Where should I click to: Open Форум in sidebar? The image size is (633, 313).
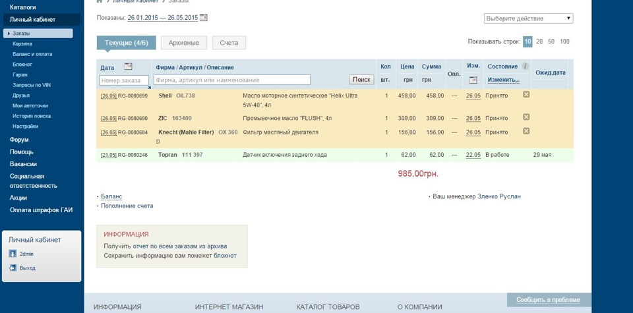pyautogui.click(x=19, y=140)
